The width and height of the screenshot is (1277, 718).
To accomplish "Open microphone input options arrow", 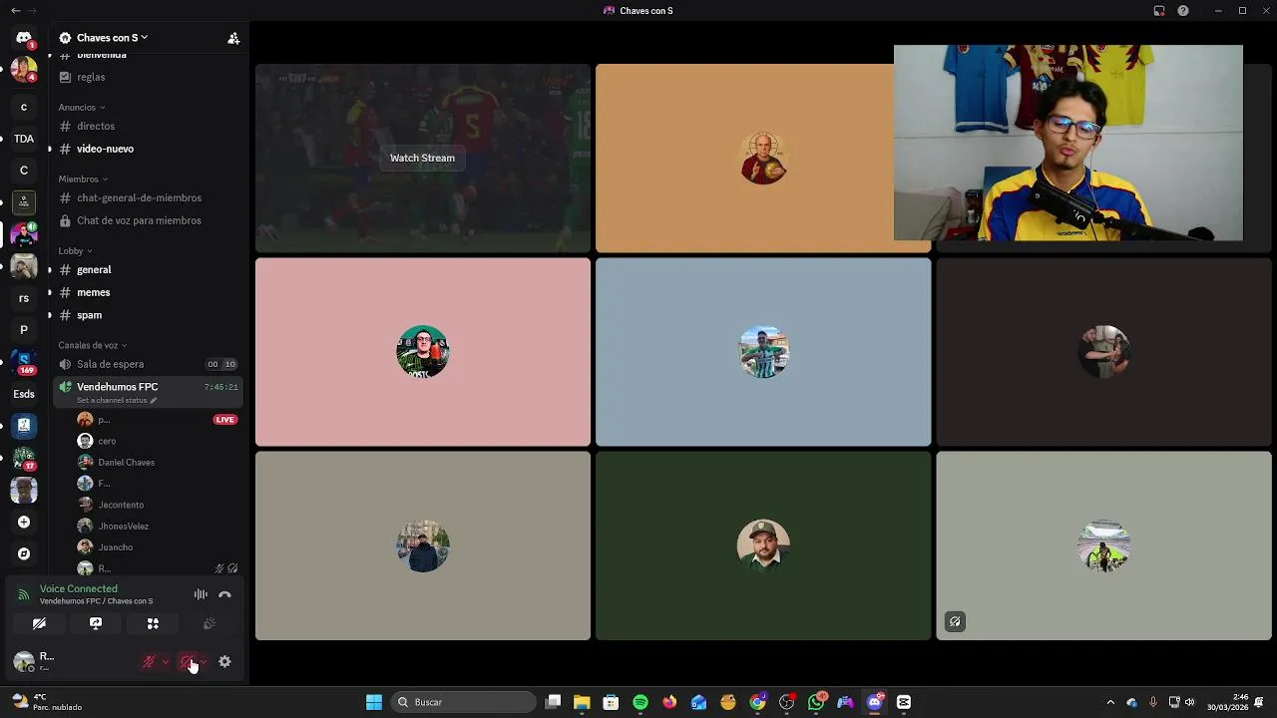I will [166, 661].
